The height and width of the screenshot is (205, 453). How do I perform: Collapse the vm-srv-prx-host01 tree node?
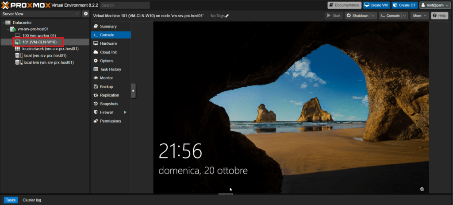pos(8,29)
